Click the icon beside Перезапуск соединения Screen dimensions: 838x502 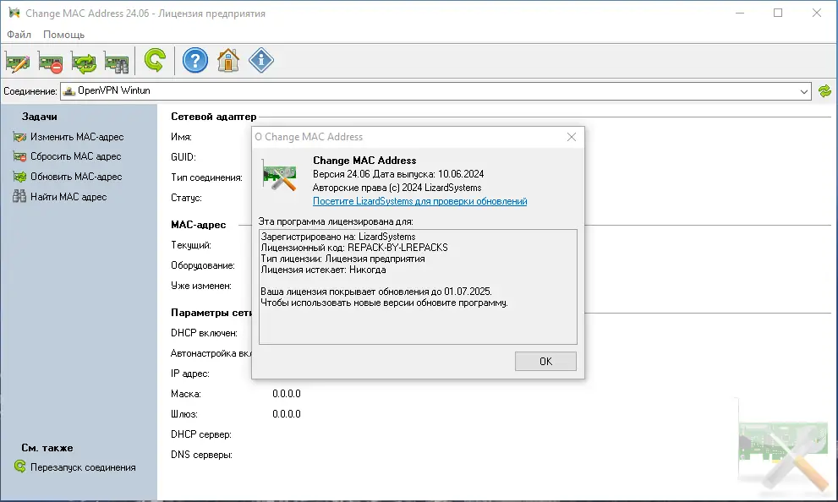point(19,467)
